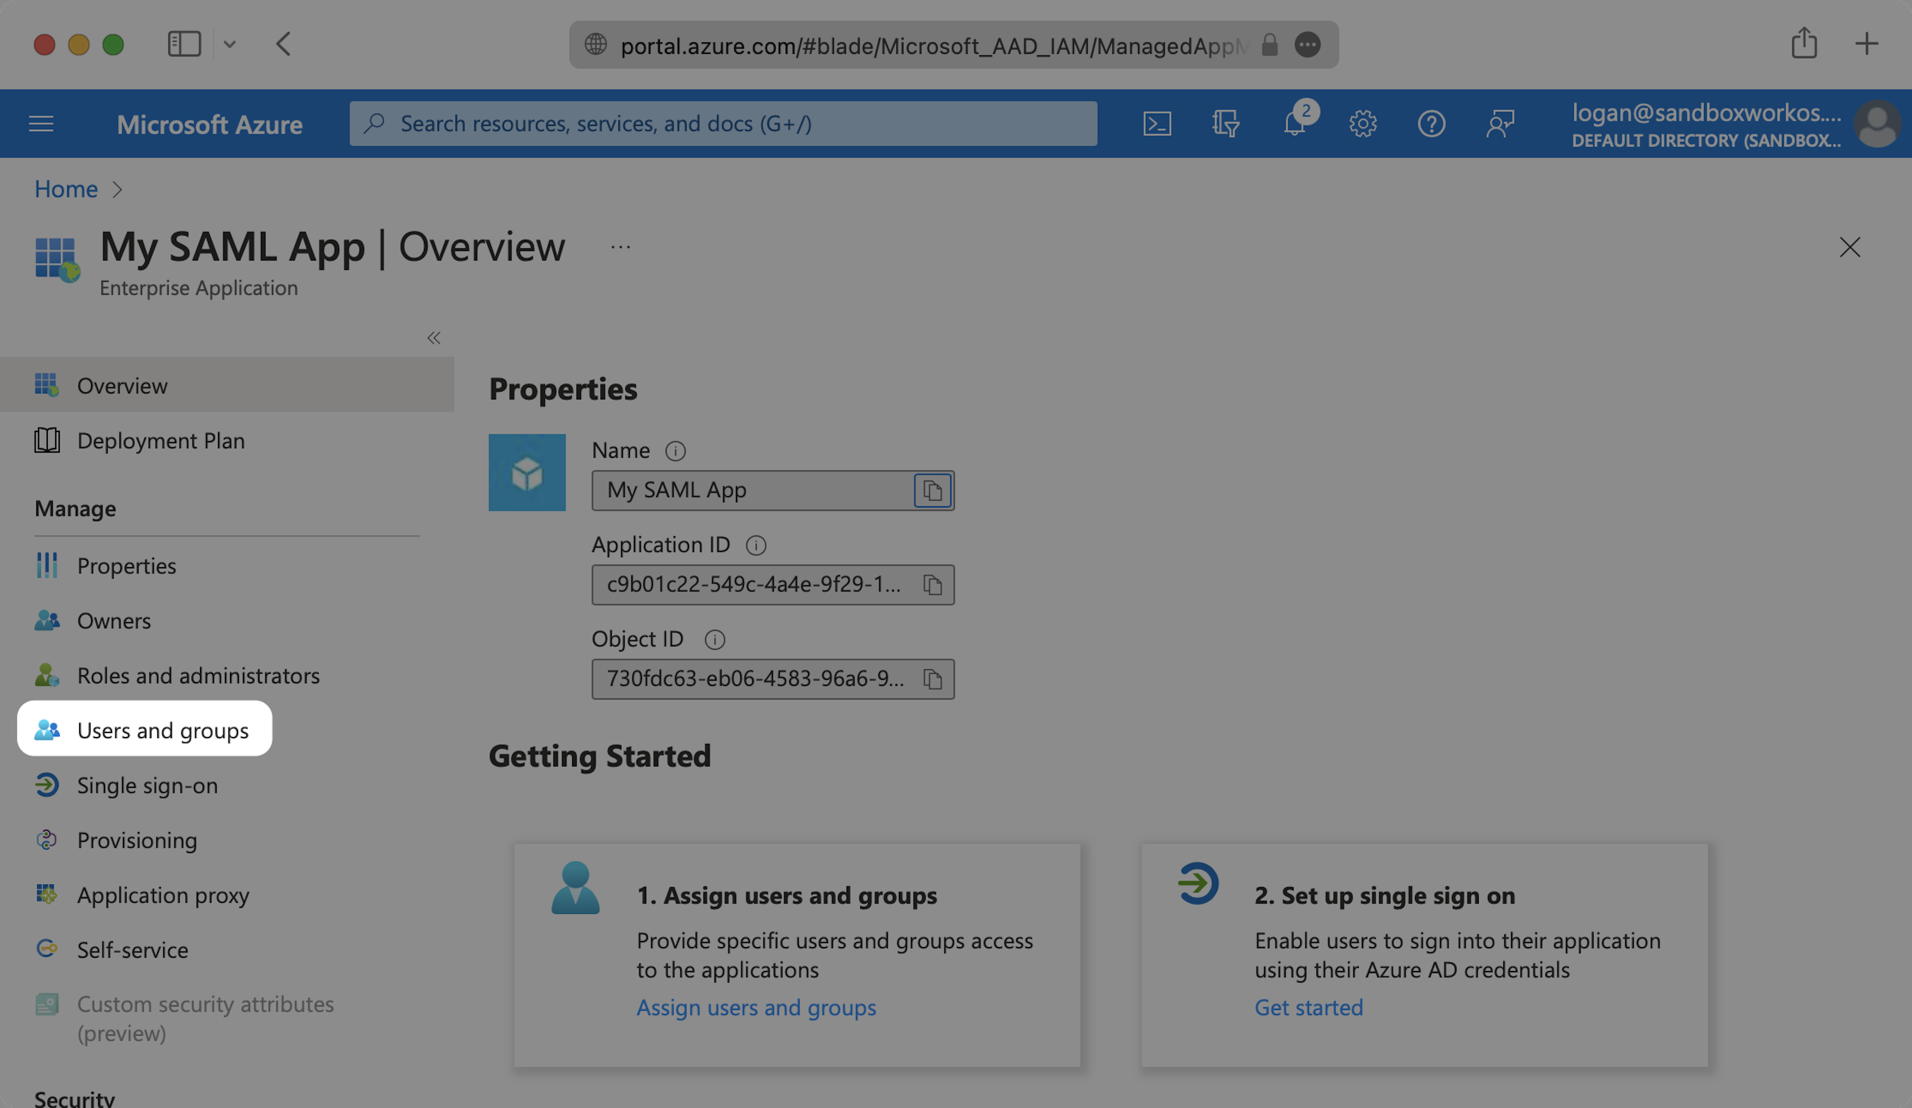This screenshot has width=1912, height=1108.
Task: Open the Azure portal hamburger menu
Action: pyautogui.click(x=41, y=123)
